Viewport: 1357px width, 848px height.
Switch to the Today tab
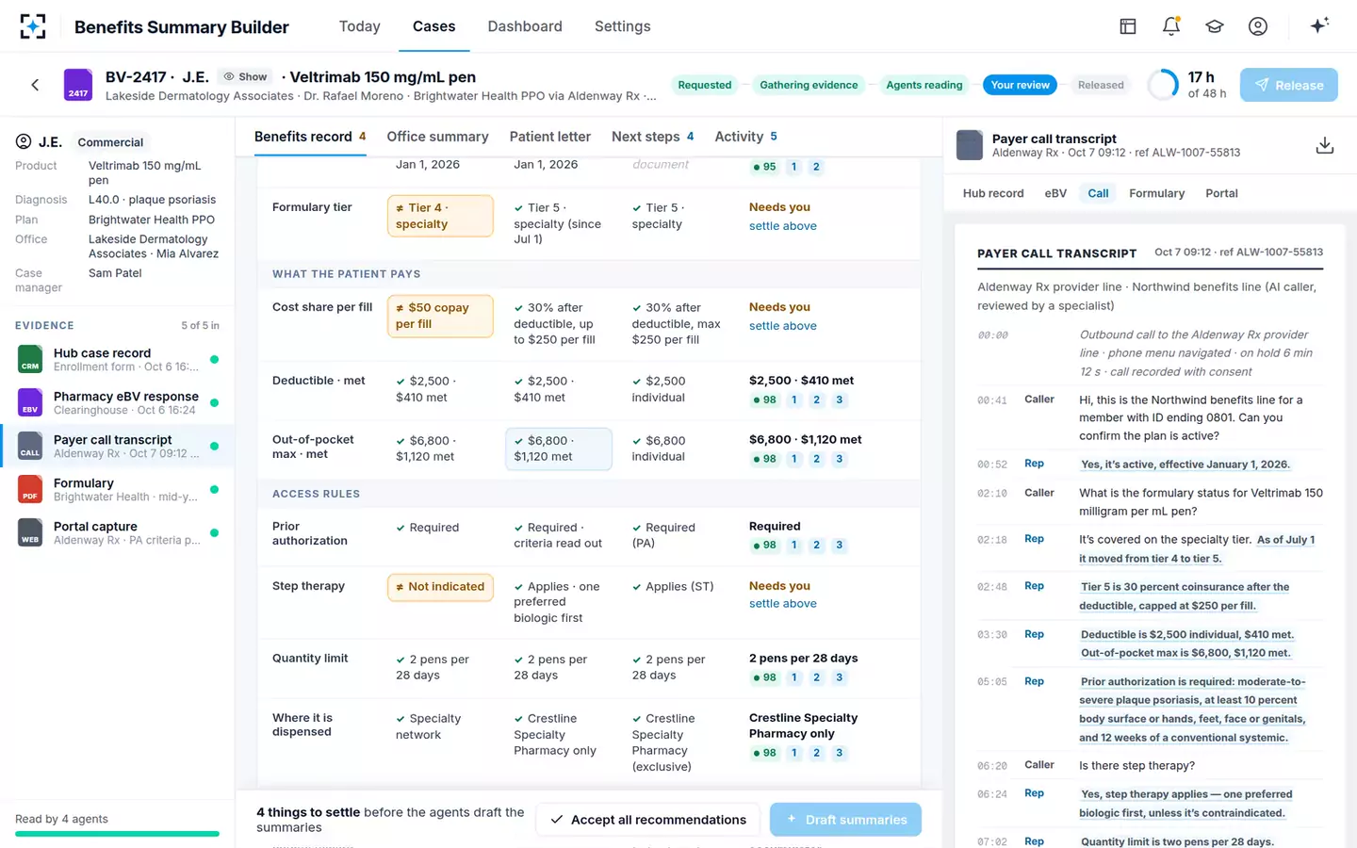pos(360,26)
